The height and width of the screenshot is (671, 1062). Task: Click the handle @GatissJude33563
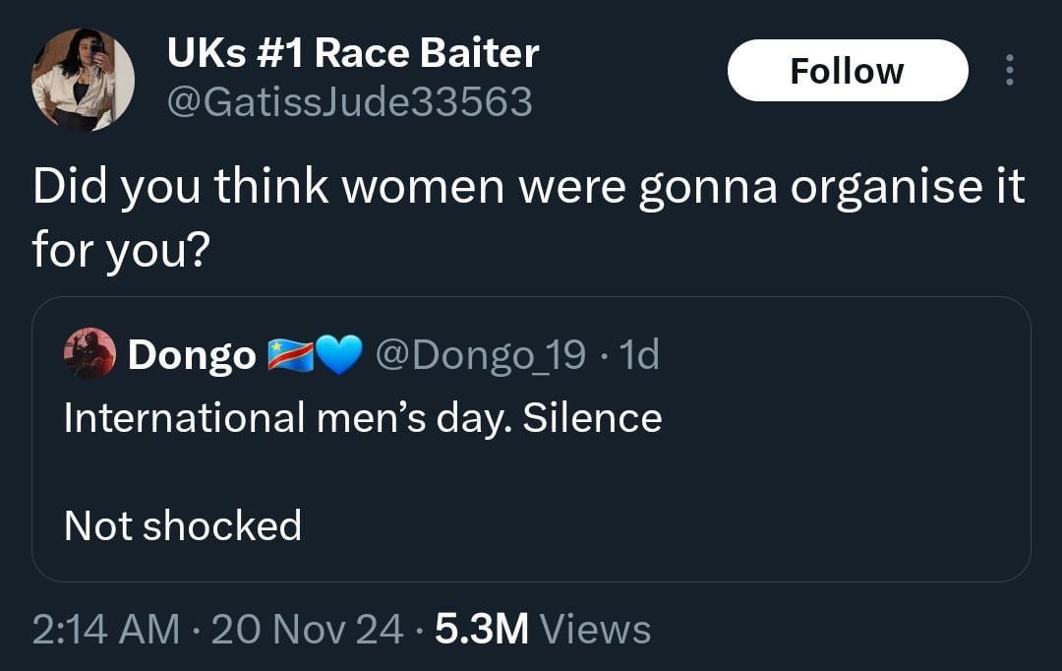tap(351, 100)
